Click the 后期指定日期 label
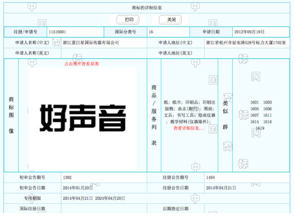 tap(175, 209)
